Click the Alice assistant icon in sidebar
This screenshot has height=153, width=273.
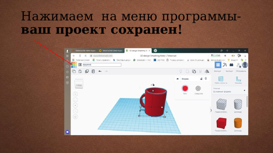tap(67, 132)
